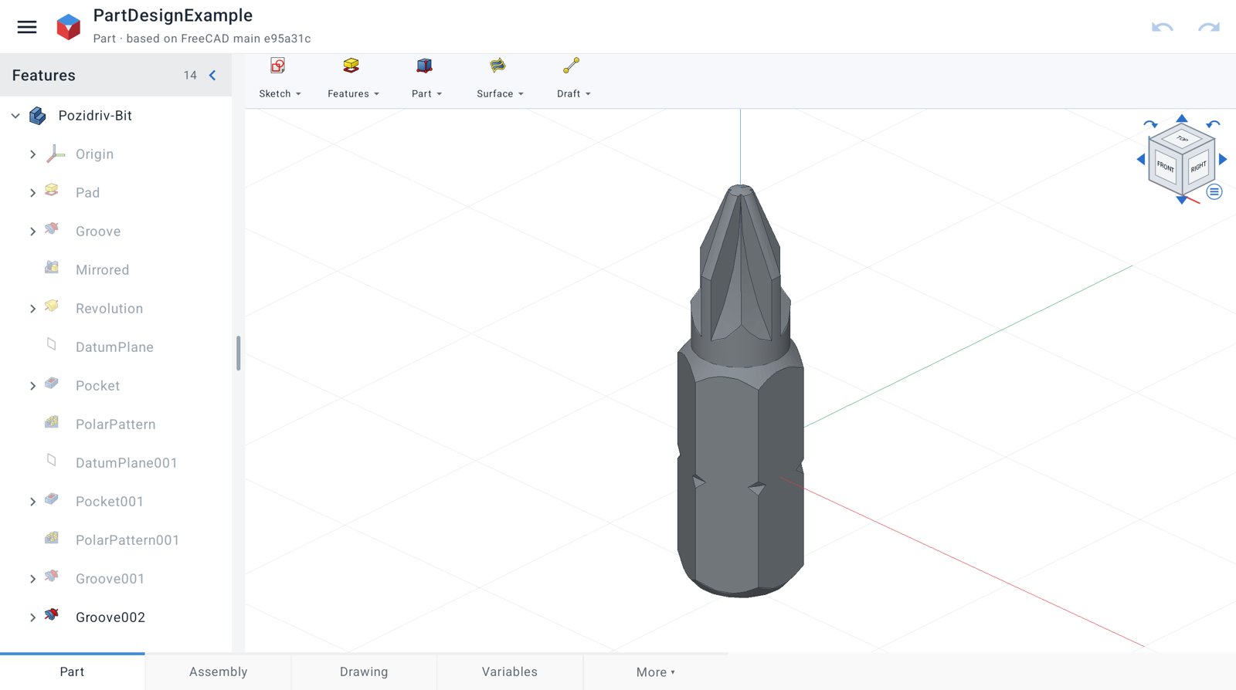This screenshot has height=690, width=1236.
Task: Select the RIGHT face of navigation cube
Action: [x=1198, y=167]
